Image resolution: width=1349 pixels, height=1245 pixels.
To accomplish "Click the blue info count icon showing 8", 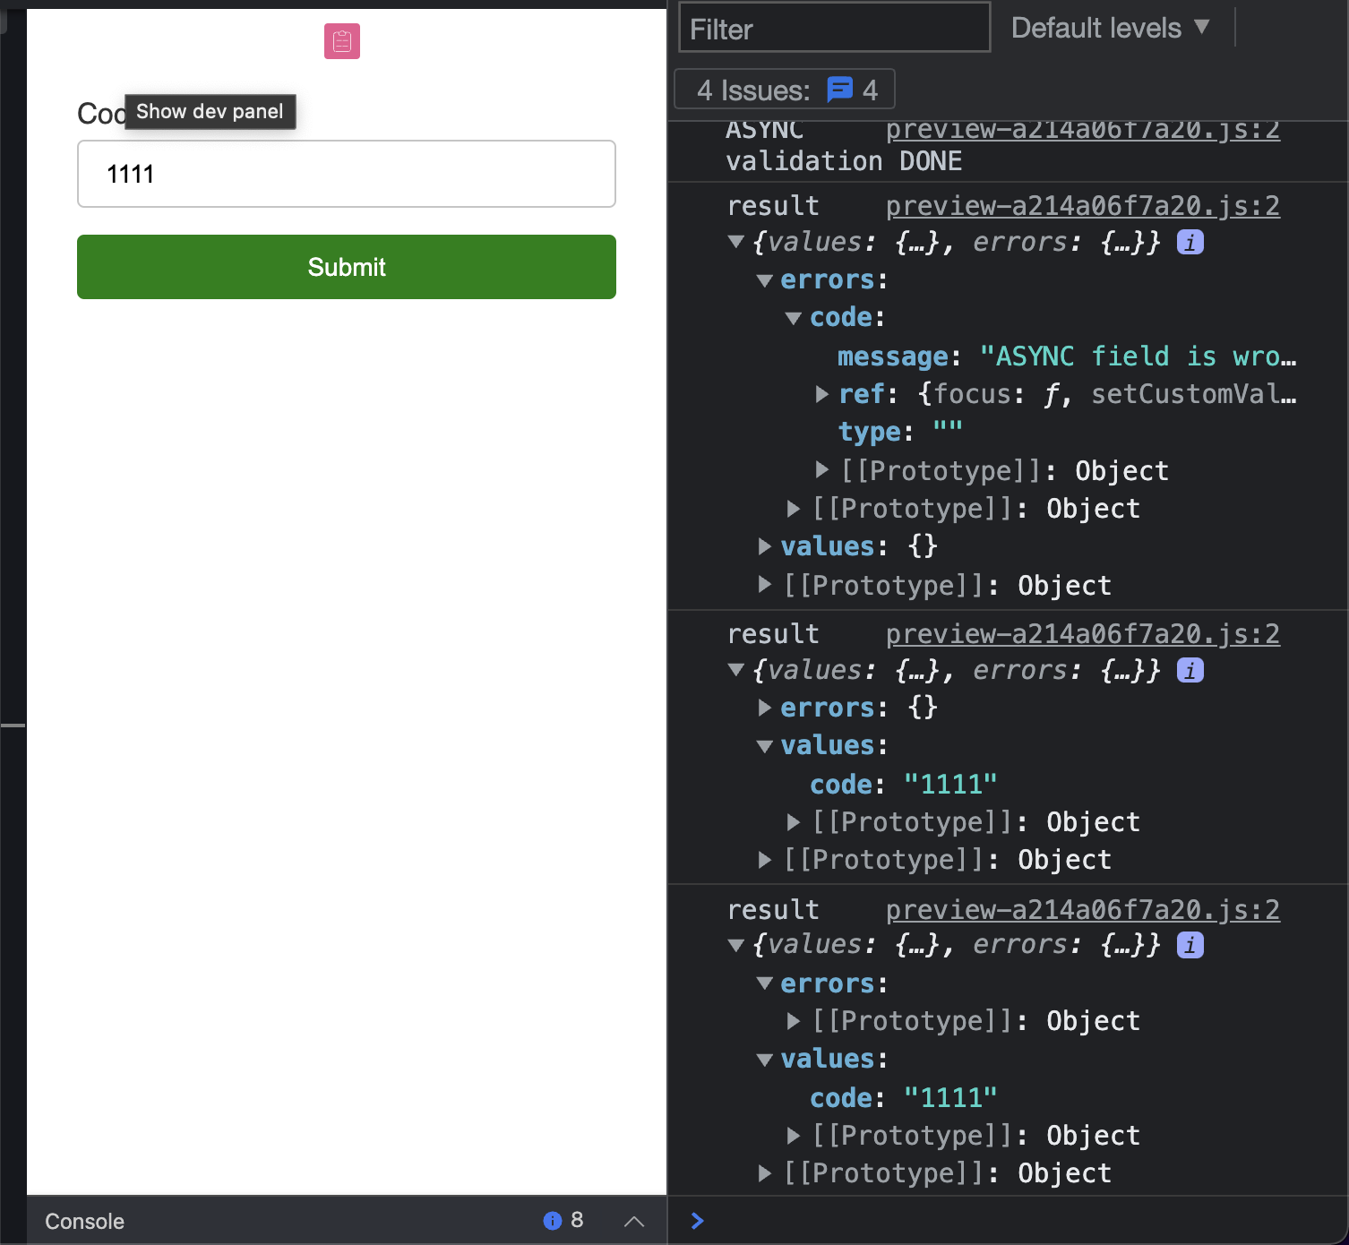I will click(553, 1220).
